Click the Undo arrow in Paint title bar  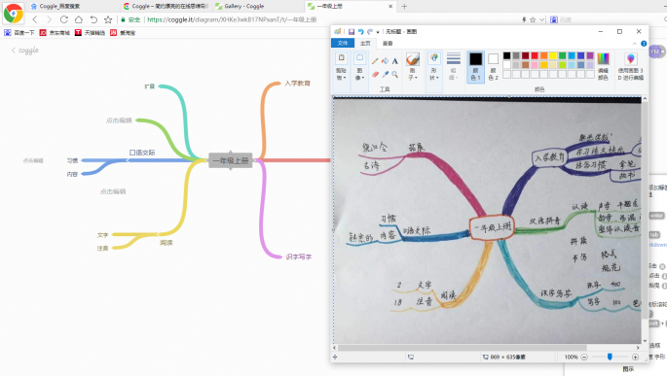360,32
